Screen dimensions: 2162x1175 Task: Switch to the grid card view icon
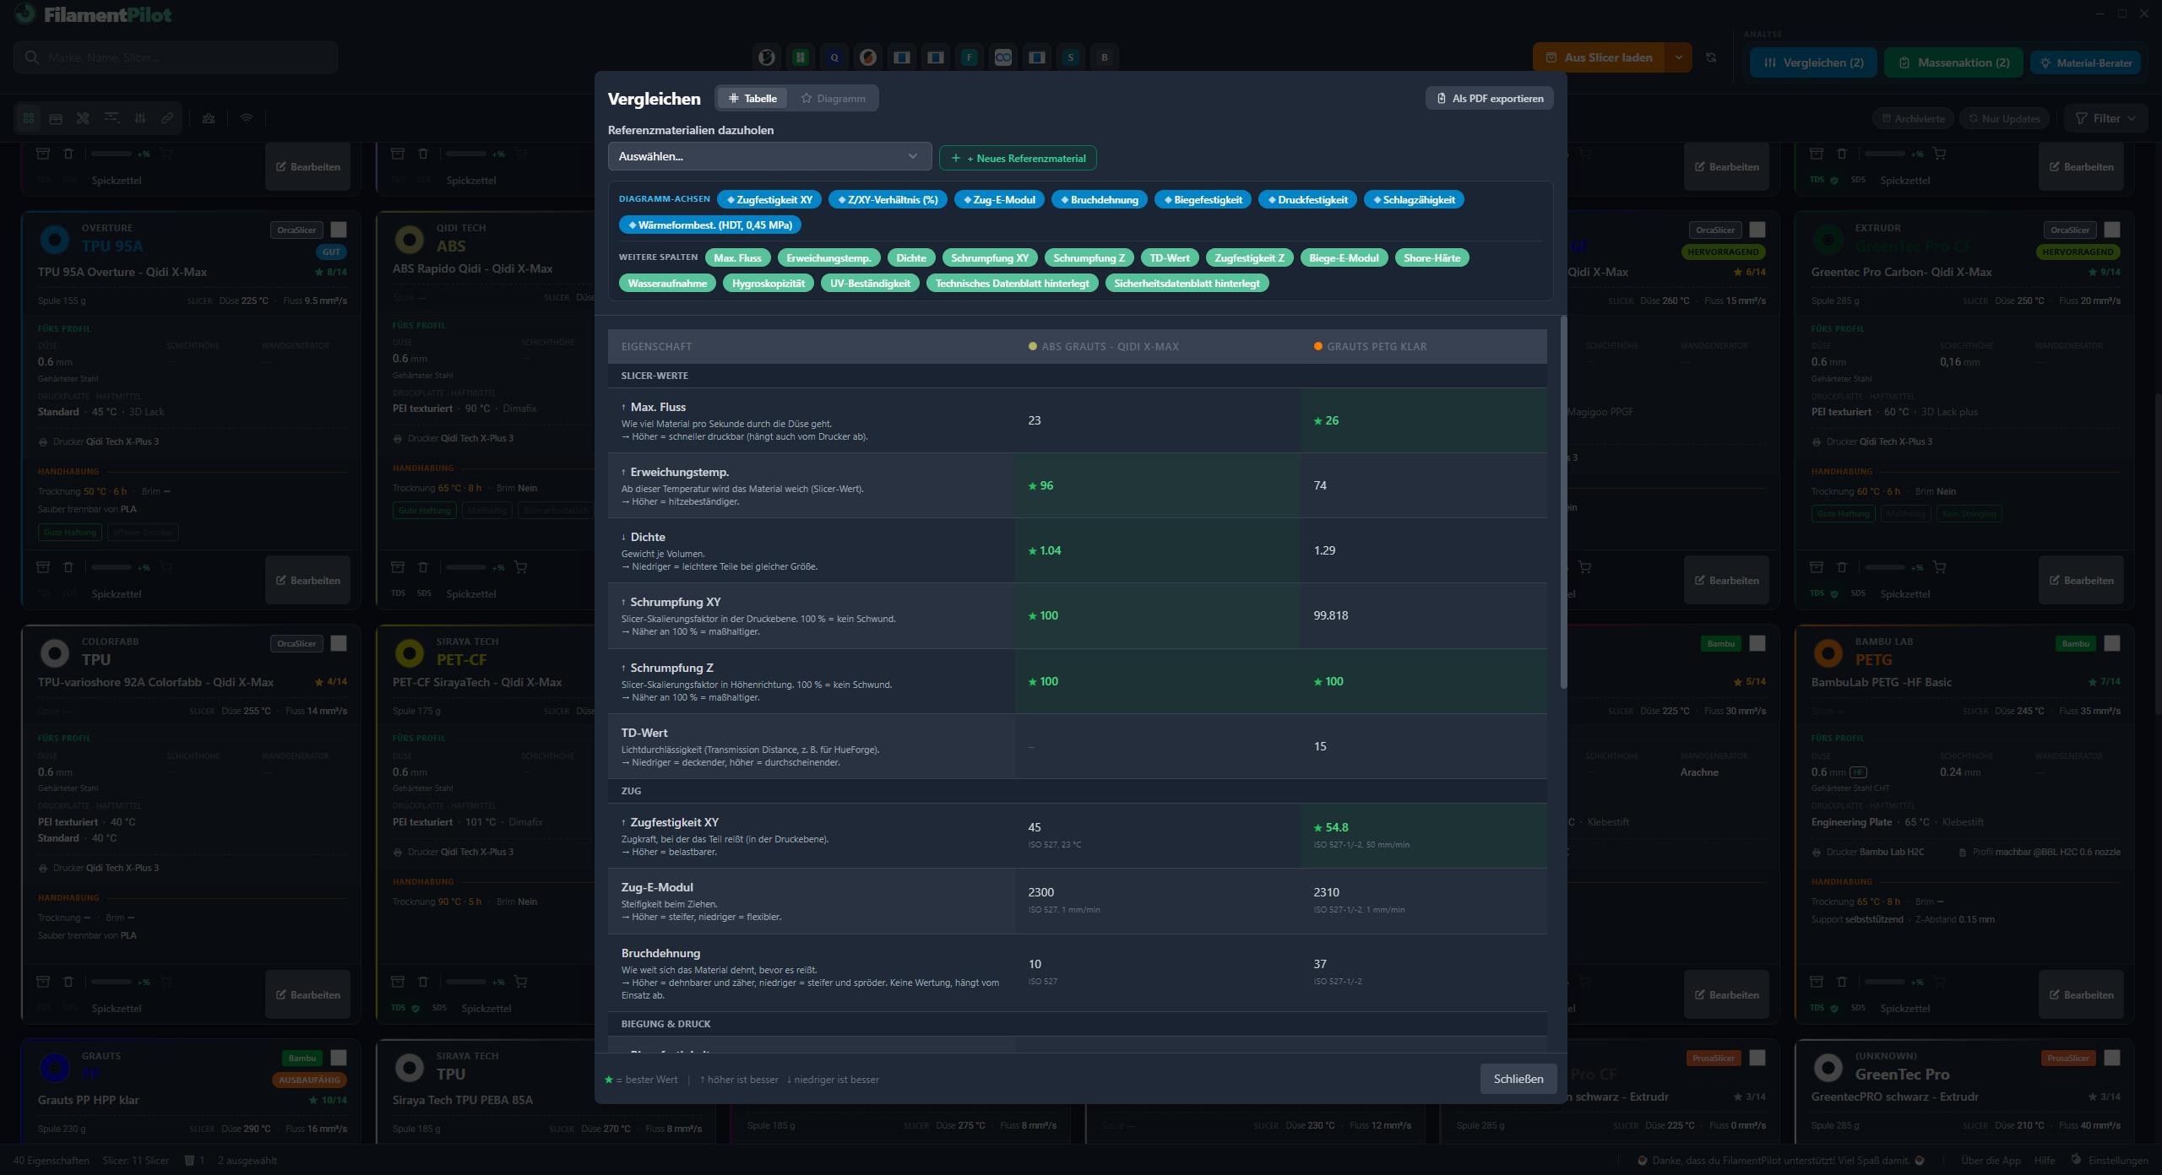tap(29, 118)
